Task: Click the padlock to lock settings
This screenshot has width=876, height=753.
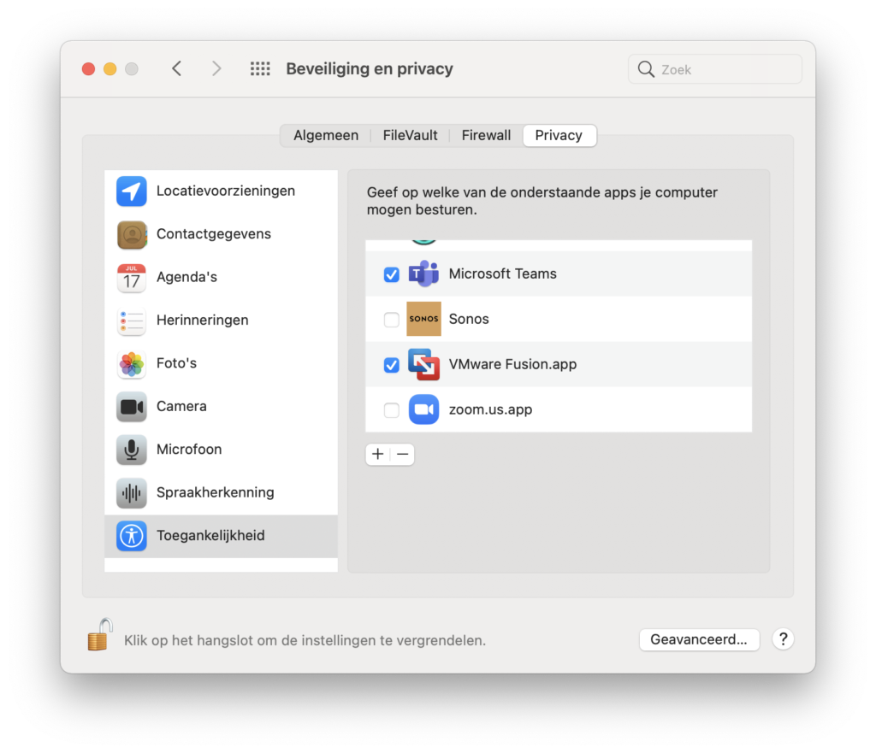Action: pyautogui.click(x=100, y=635)
